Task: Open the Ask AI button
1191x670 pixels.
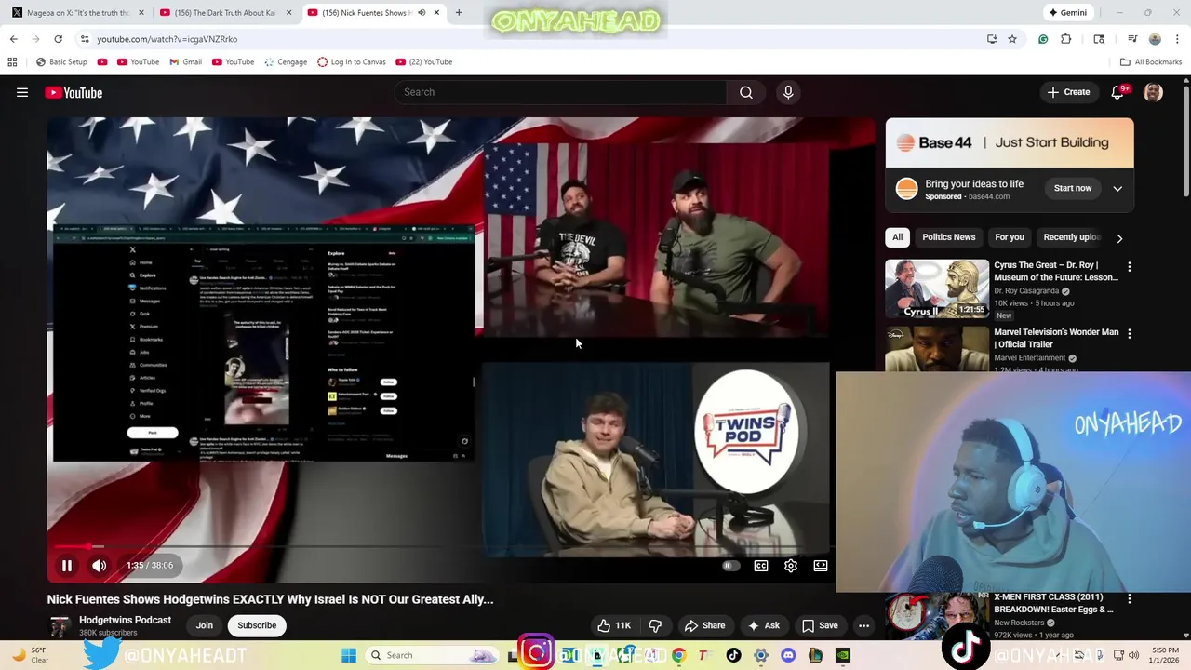Action: 763,625
